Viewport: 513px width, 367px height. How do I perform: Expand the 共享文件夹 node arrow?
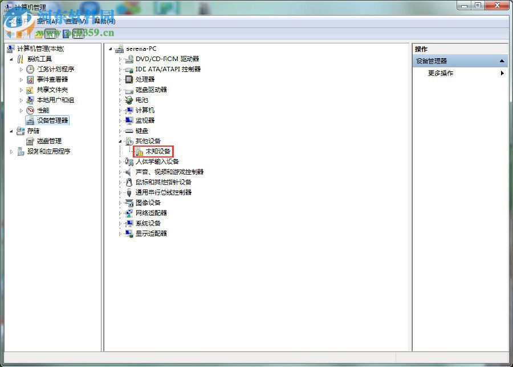(21, 90)
